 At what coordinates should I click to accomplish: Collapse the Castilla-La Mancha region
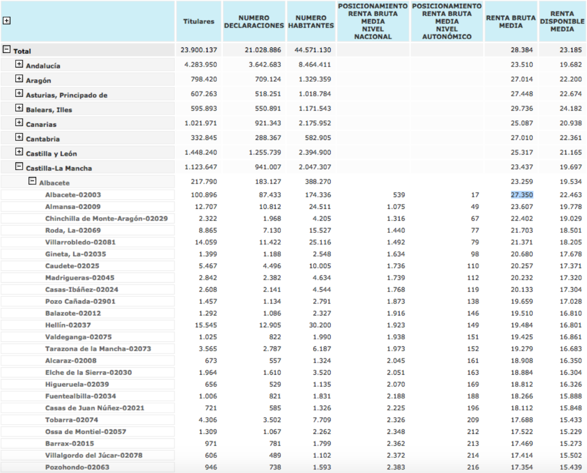coord(19,167)
